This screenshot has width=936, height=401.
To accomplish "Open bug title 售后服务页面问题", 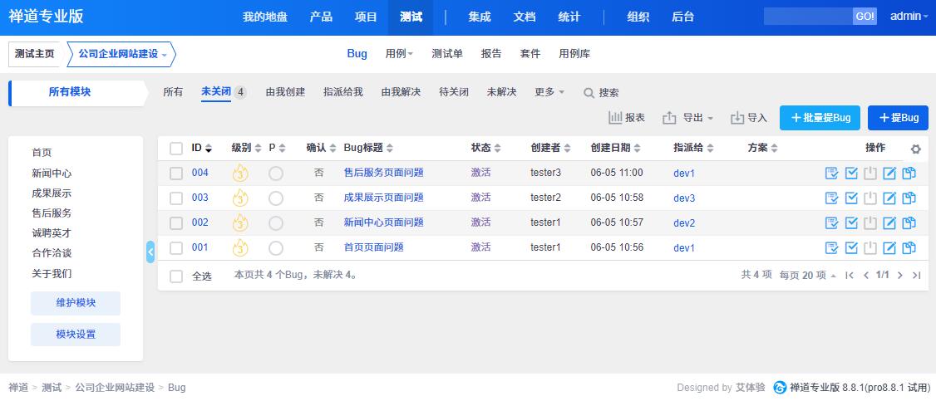I will click(x=384, y=173).
